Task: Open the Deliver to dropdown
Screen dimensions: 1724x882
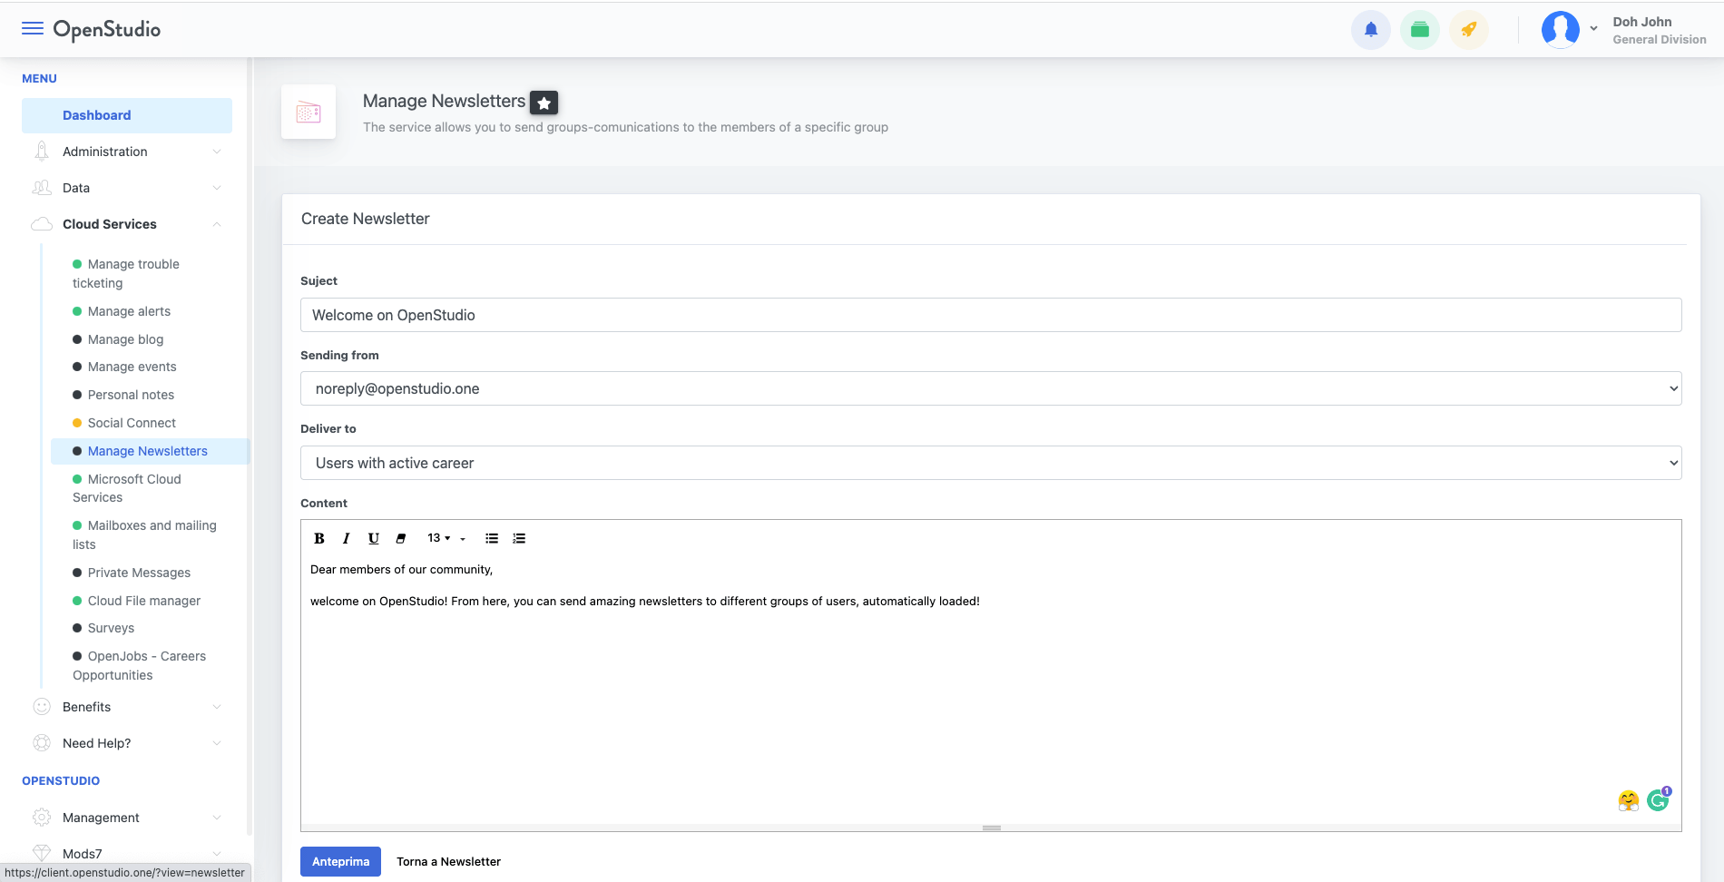Action: point(991,463)
